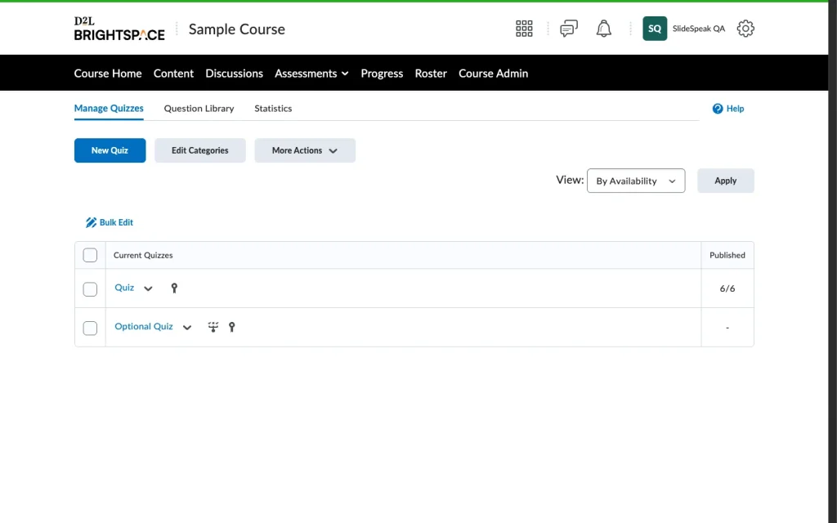837x523 pixels.
Task: Open the Quiz link
Action: (124, 288)
